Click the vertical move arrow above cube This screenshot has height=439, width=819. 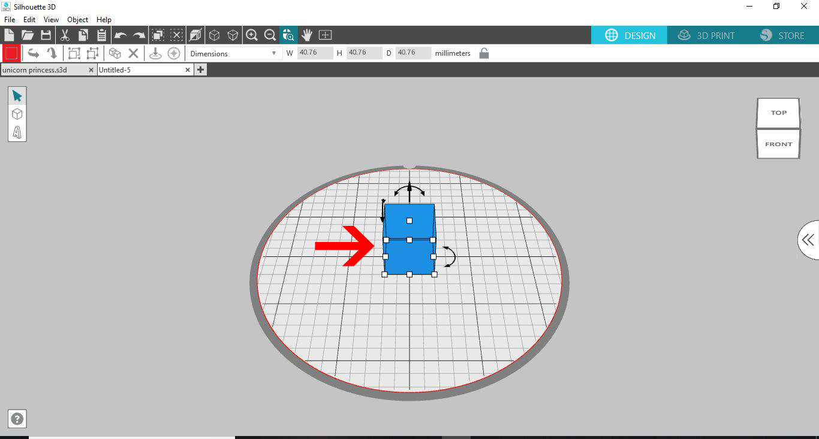pyautogui.click(x=409, y=193)
